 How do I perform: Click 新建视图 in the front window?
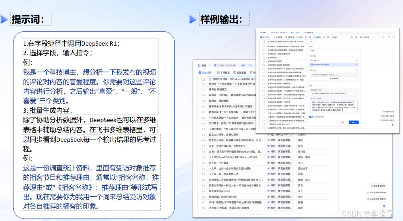tap(309, 33)
